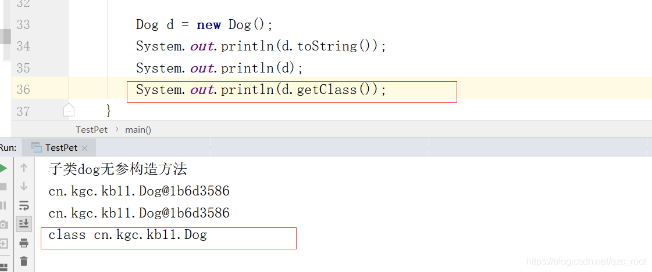Toggle soft-wrap in Run console
Image resolution: width=652 pixels, height=272 pixels.
click(24, 205)
